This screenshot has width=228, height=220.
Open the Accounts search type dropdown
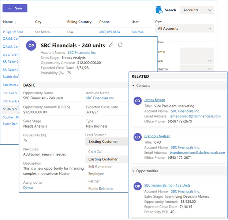coord(197,10)
